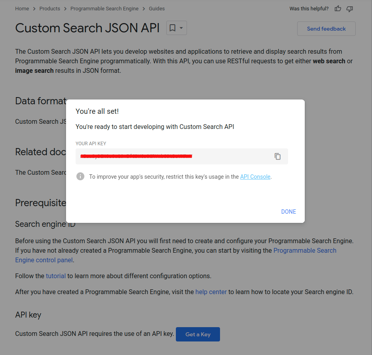Click the bookmark icon beside page title

(x=173, y=28)
